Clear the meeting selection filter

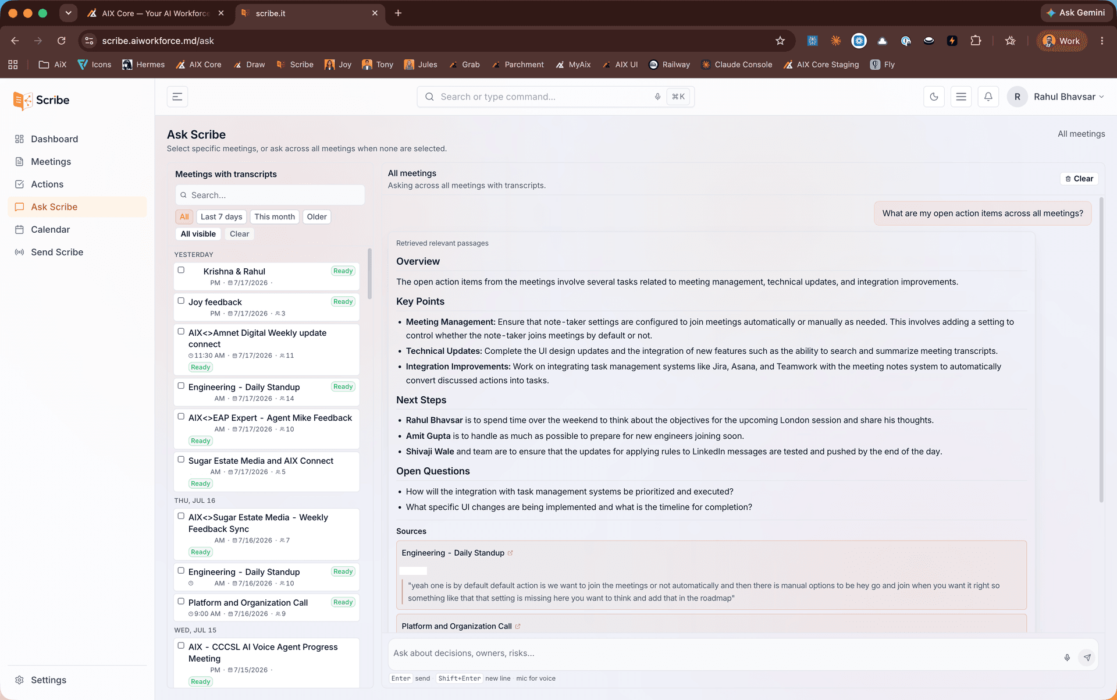tap(239, 234)
